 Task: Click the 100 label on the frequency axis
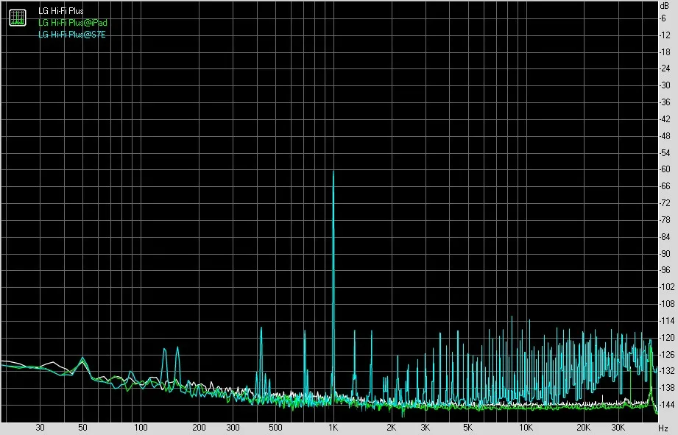coord(141,428)
